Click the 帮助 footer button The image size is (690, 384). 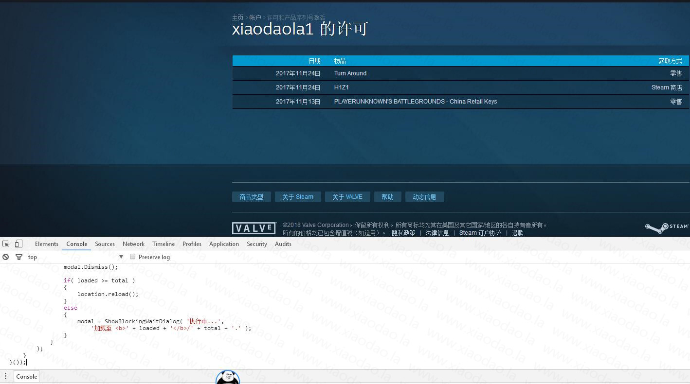coord(388,197)
